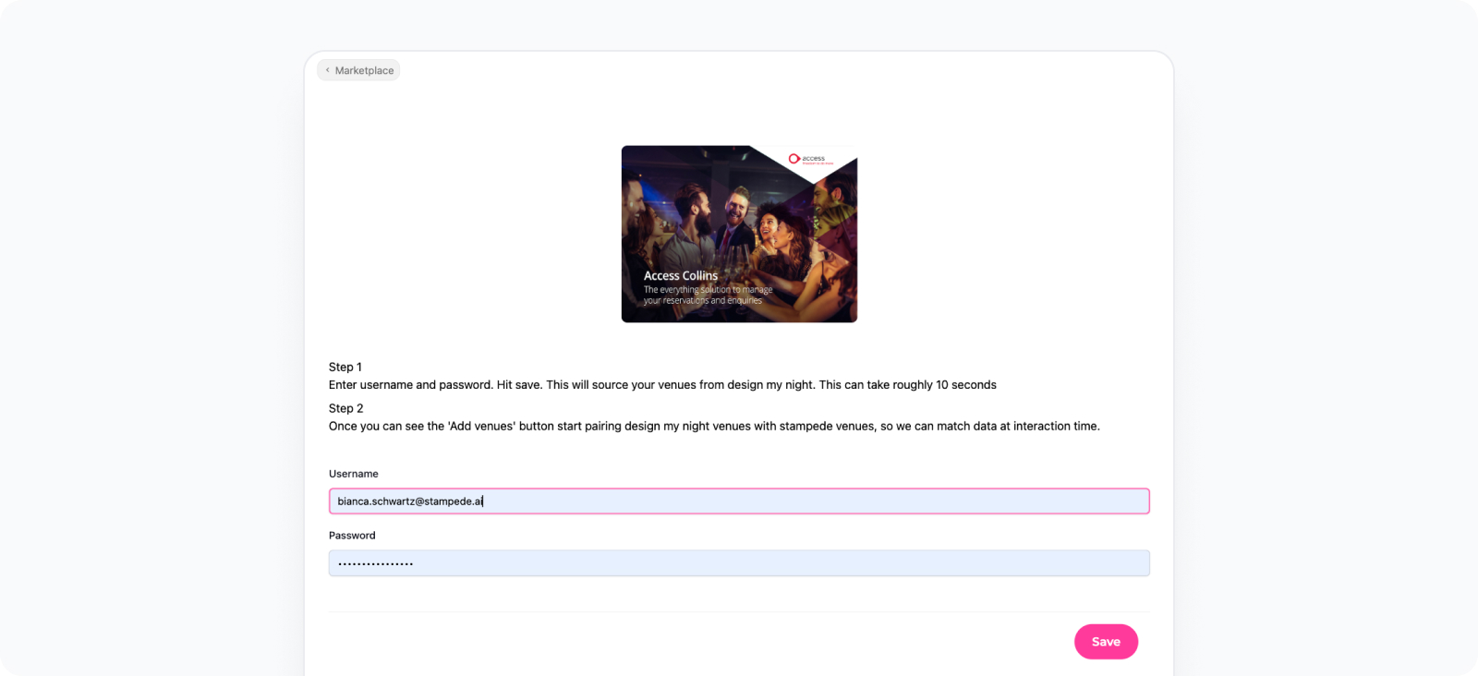1478x676 pixels.
Task: Save the integration credentials
Action: (x=1106, y=642)
